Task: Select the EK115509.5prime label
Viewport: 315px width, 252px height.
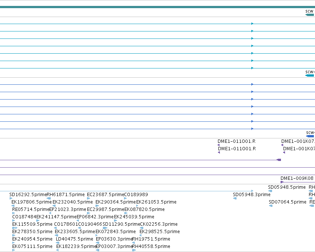Action: coord(32,224)
